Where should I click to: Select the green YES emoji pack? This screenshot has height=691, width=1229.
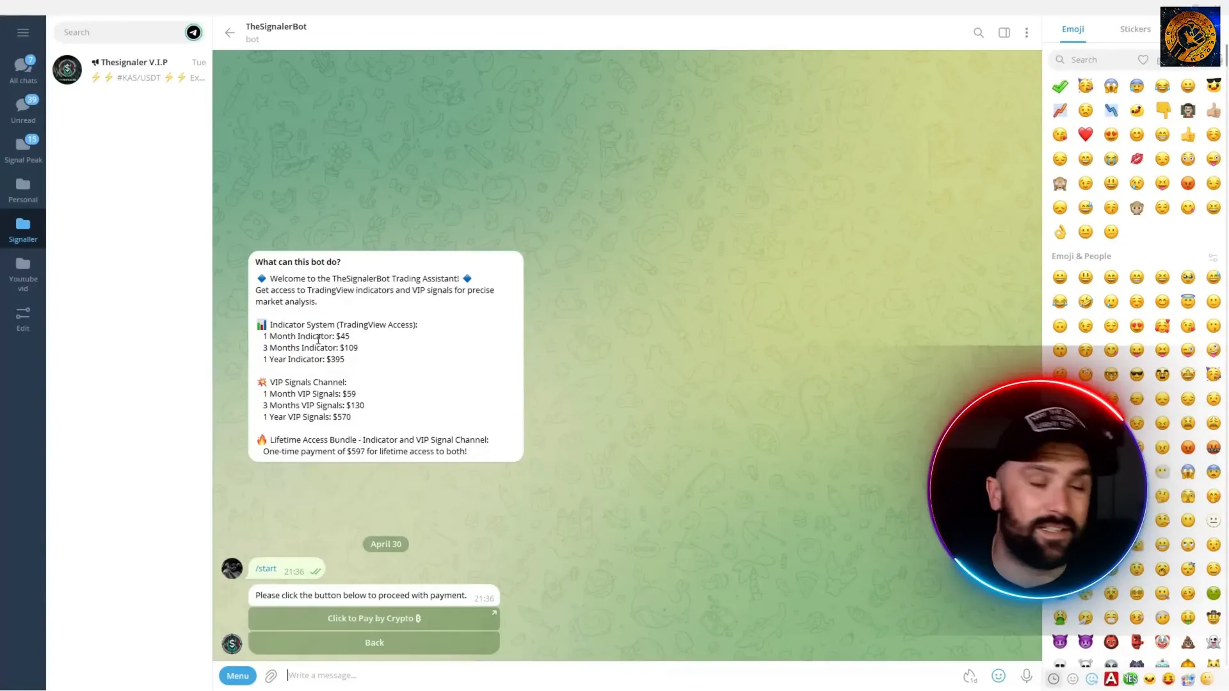coord(1130,679)
